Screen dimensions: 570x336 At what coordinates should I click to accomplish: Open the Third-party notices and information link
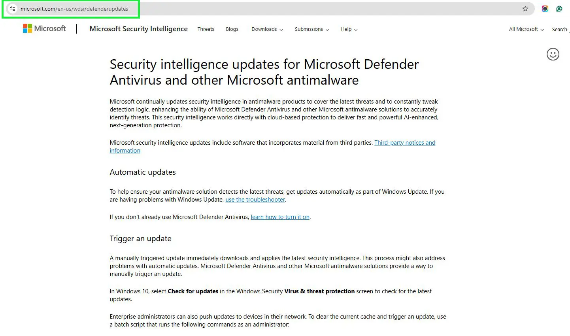click(404, 142)
